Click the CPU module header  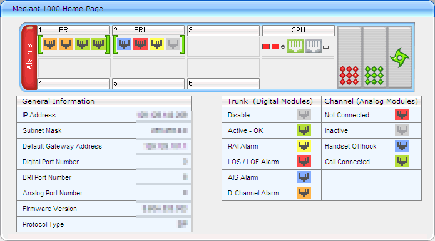pos(298,30)
